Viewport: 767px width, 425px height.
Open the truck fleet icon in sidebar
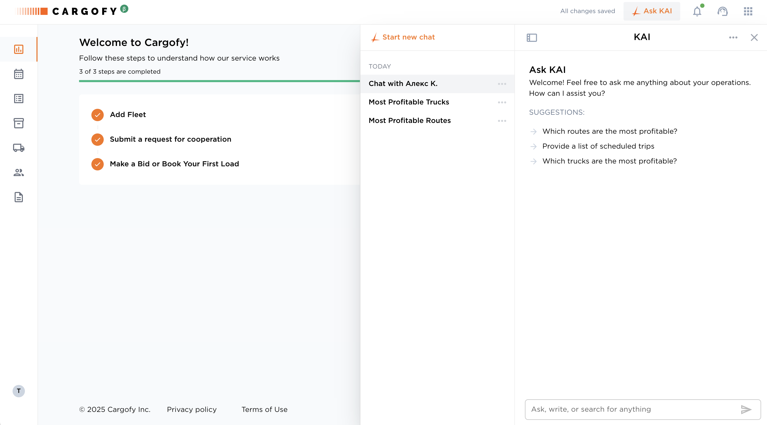tap(18, 148)
